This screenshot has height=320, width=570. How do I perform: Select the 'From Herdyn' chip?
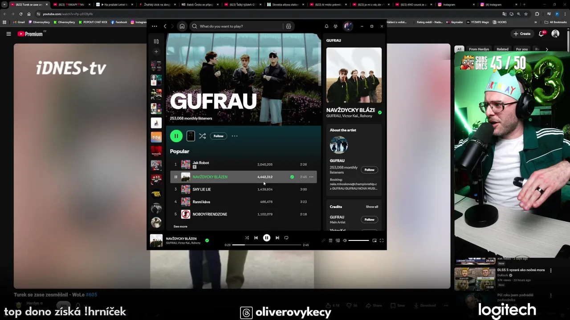(x=479, y=49)
